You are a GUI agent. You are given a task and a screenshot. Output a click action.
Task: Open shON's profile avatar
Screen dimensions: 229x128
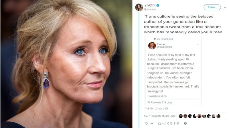pos(139,7)
